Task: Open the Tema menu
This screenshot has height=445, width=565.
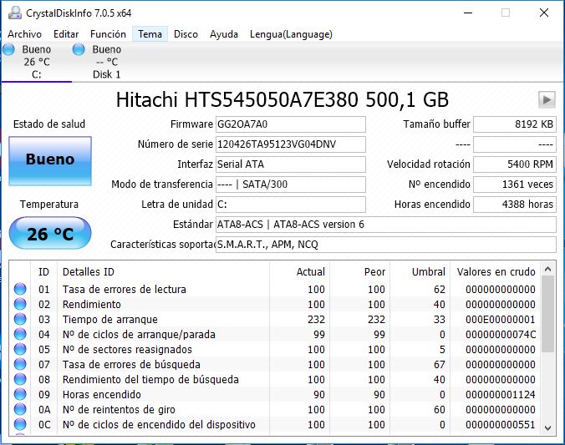Action: [150, 34]
